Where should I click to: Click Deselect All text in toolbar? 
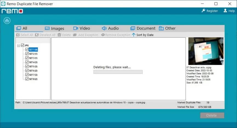pos(47,35)
